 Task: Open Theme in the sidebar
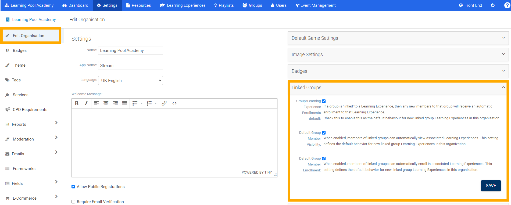coord(19,65)
